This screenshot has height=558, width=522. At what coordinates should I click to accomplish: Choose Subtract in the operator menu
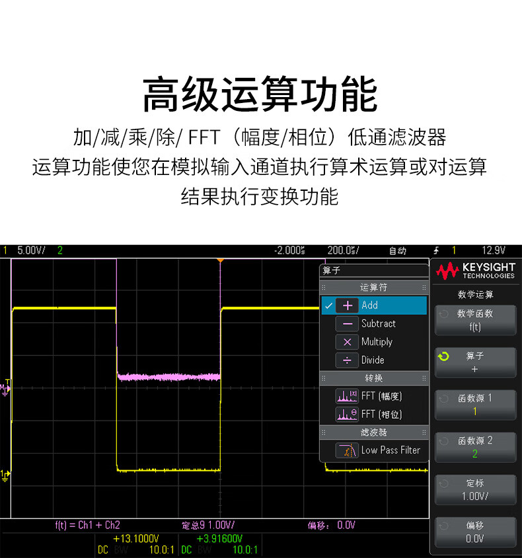pos(374,324)
